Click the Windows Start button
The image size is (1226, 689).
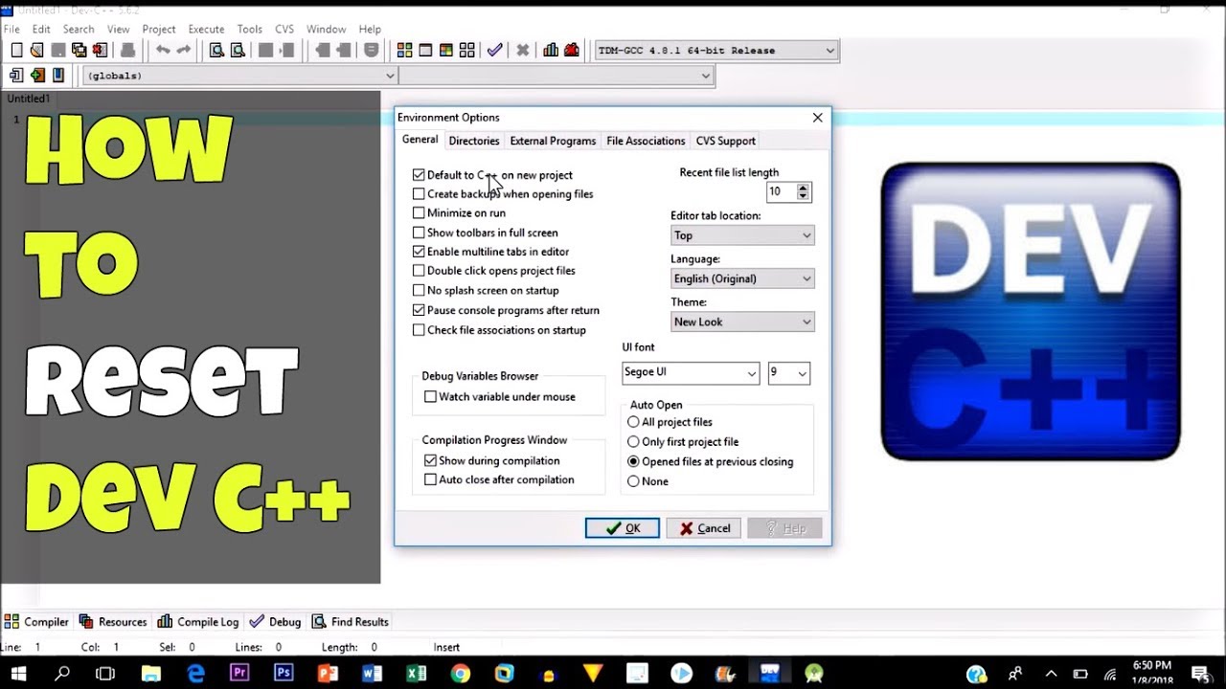click(x=18, y=674)
